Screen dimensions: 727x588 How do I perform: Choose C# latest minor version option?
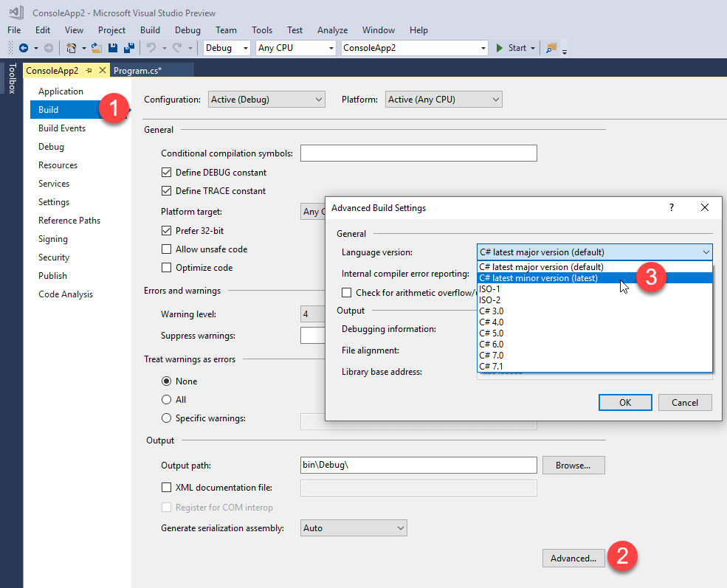(595, 278)
